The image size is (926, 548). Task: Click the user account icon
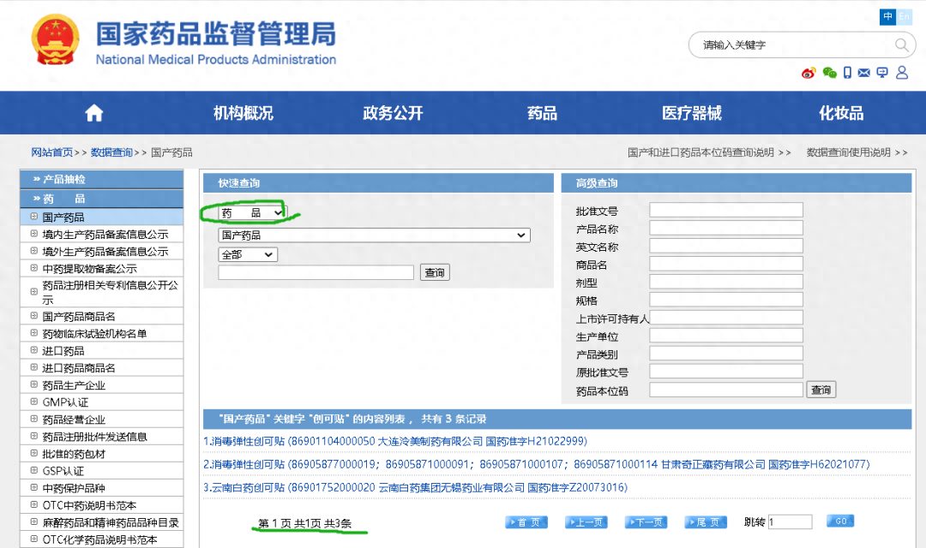click(902, 73)
